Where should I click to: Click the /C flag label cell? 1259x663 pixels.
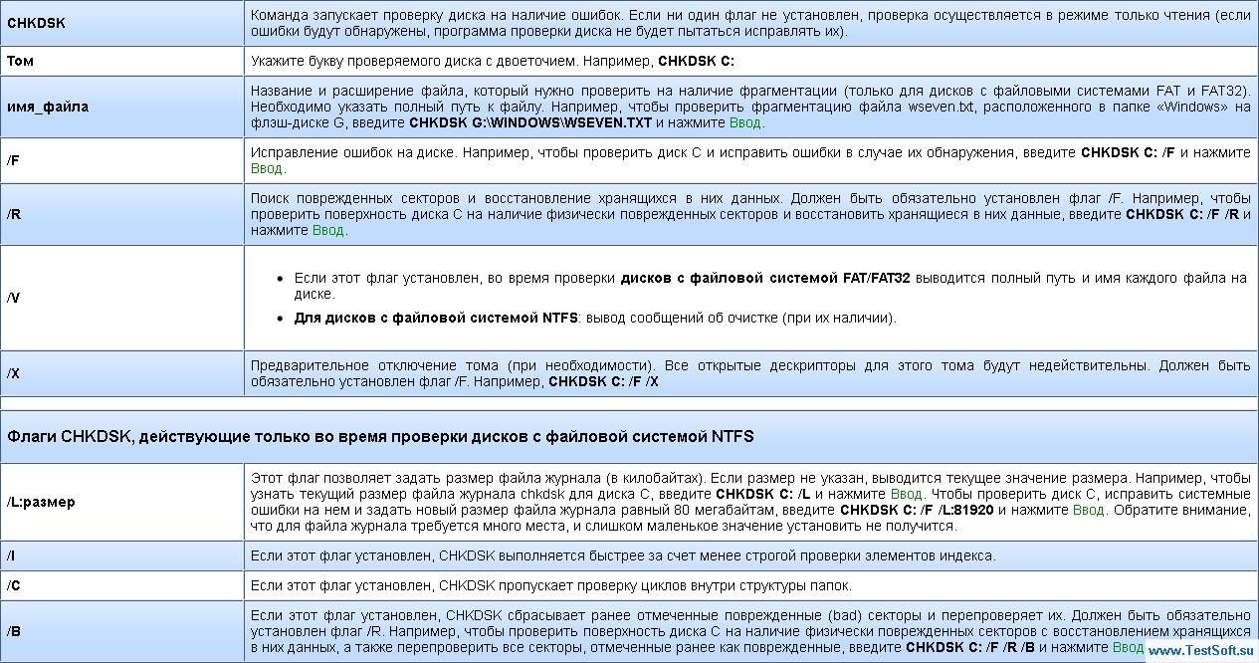click(14, 584)
